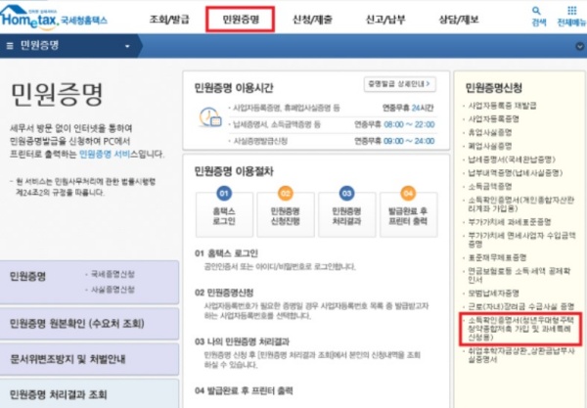Click the step 01 circle icon
The height and width of the screenshot is (408, 587).
pos(224,193)
